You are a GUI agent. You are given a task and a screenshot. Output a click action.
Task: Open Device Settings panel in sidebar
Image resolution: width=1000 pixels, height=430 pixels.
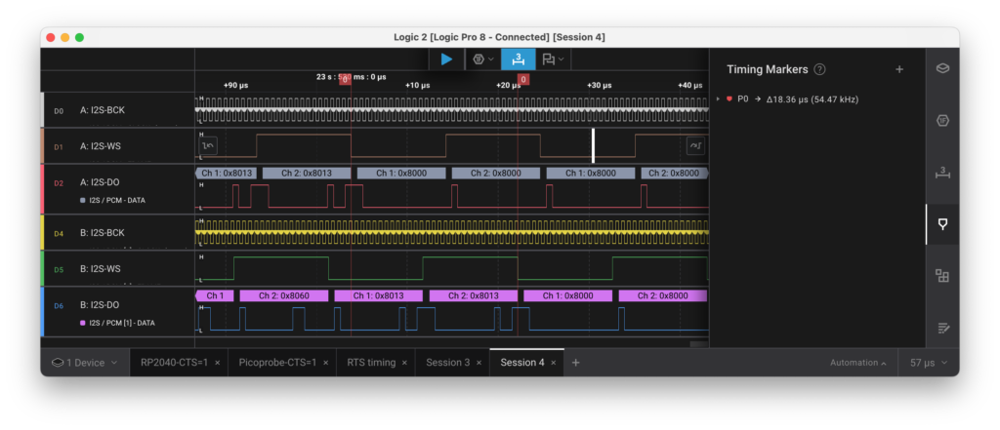click(942, 68)
